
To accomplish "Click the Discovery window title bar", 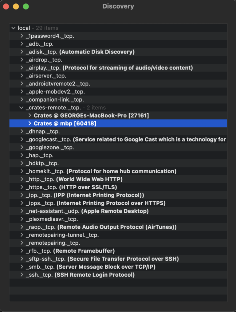I will tap(118, 6).
